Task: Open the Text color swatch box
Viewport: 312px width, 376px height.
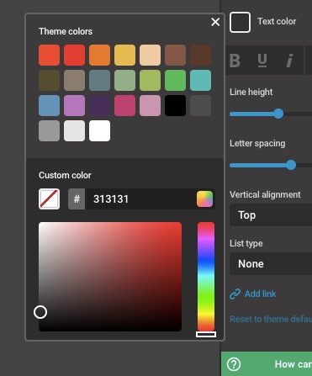Action: coord(240,22)
